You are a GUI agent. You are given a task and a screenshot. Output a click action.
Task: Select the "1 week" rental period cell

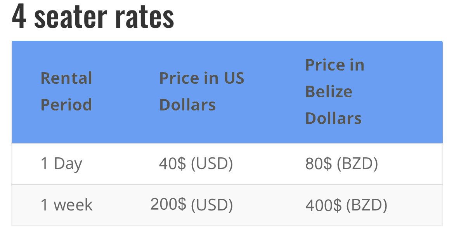click(66, 205)
